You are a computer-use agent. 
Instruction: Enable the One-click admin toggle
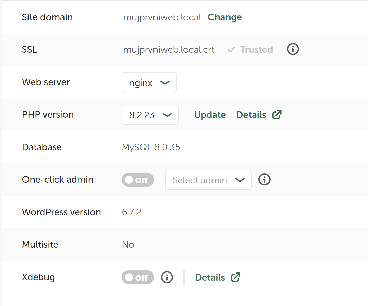[137, 180]
